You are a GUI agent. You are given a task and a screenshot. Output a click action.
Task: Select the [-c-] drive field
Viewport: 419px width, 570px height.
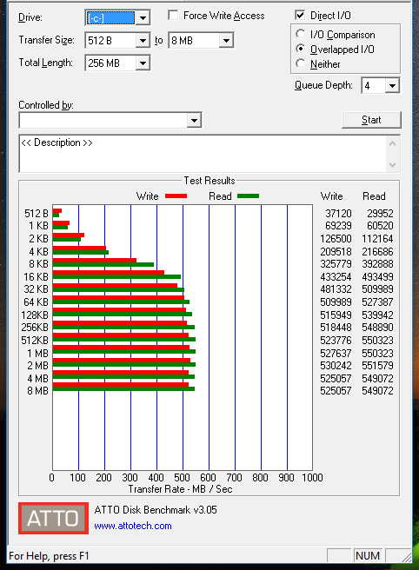point(110,17)
